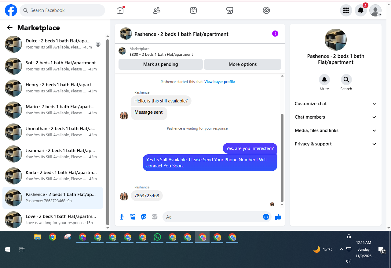
Task: Open the Friends icon in top navigation
Action: 157,10
